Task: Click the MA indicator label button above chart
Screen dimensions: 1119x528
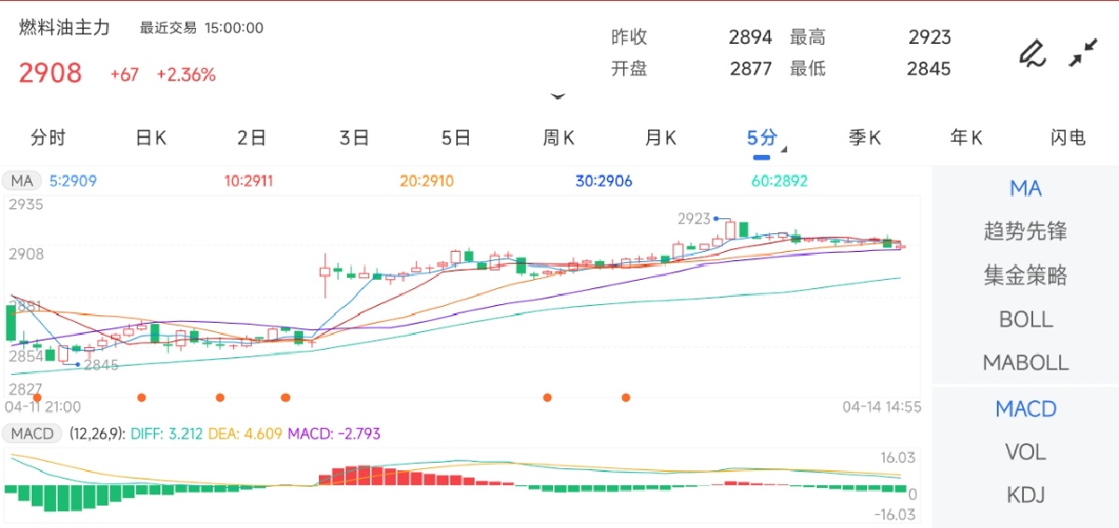Action: [x=21, y=181]
